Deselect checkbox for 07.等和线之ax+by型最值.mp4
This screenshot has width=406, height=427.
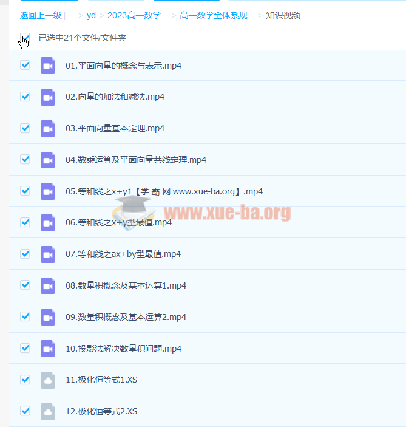tap(25, 254)
